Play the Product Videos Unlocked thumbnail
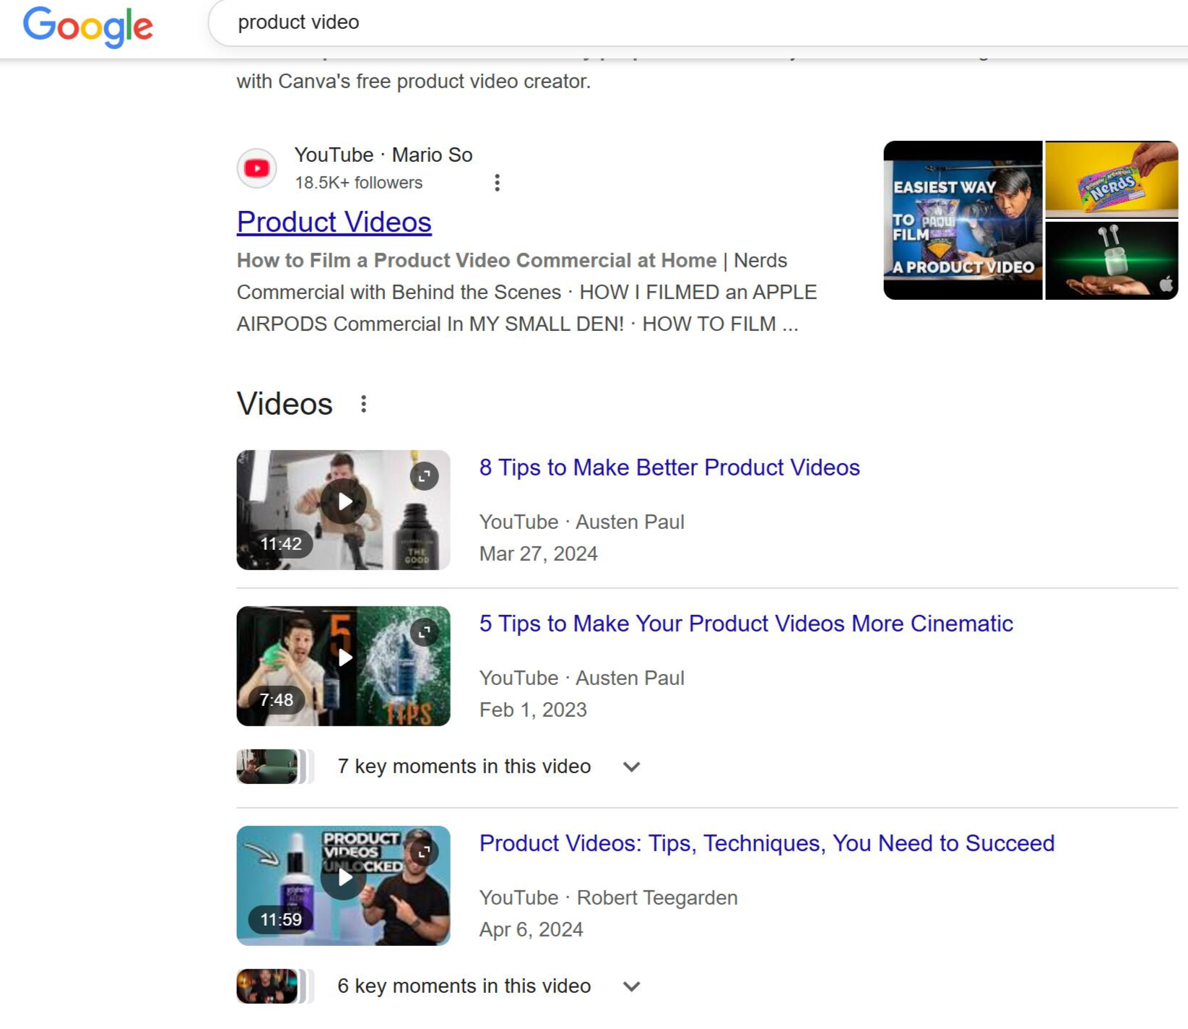Image resolution: width=1188 pixels, height=1029 pixels. 343,885
